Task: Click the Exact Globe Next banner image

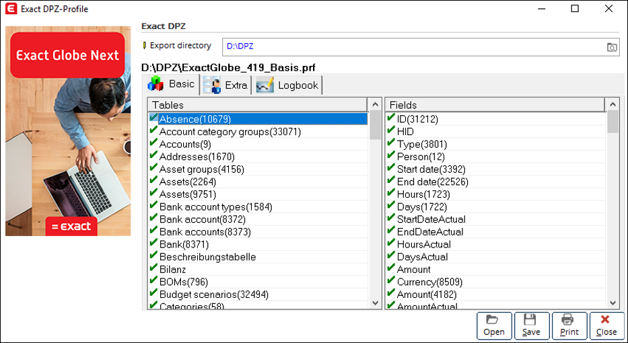Action: click(68, 131)
